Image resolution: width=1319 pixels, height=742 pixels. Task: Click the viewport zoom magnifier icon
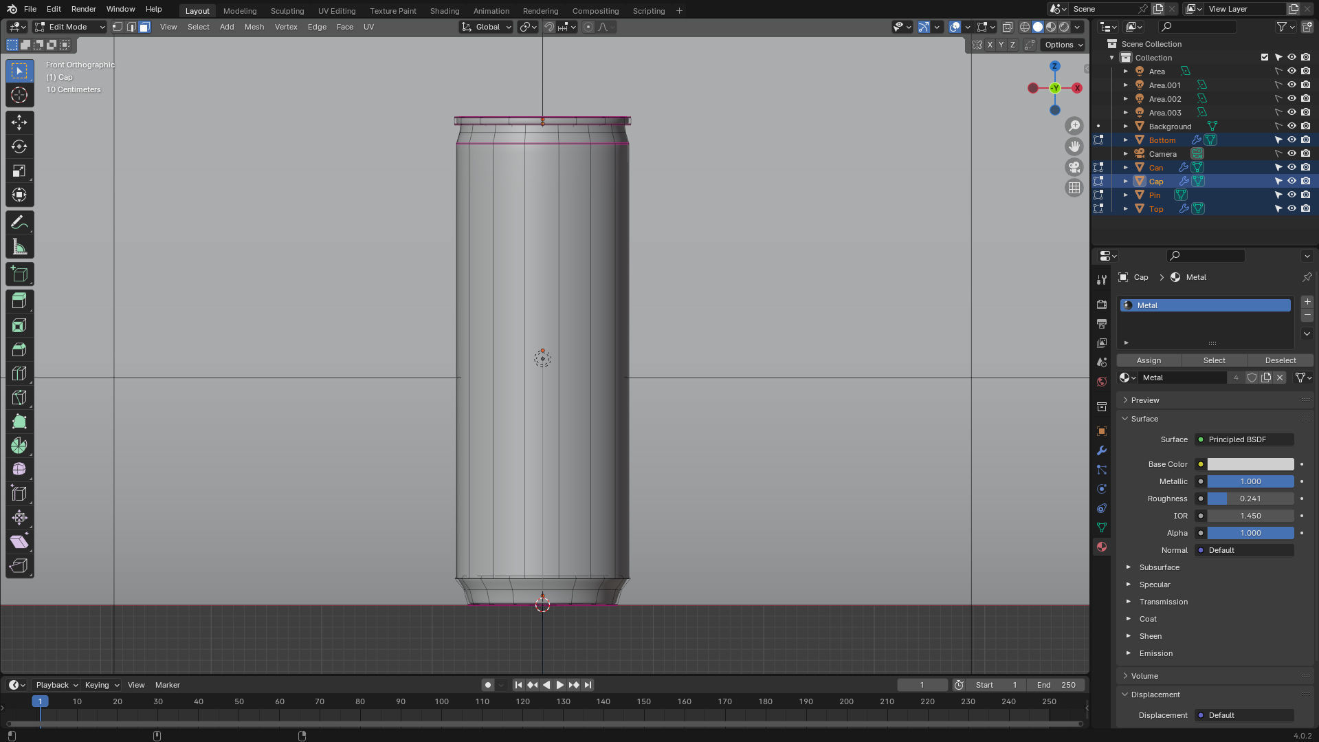(x=1074, y=126)
